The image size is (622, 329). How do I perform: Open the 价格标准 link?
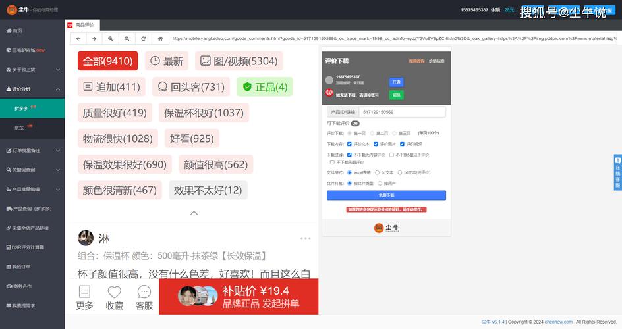pyautogui.click(x=436, y=61)
